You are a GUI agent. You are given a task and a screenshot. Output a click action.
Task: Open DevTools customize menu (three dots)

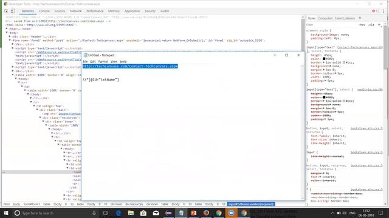(384, 11)
